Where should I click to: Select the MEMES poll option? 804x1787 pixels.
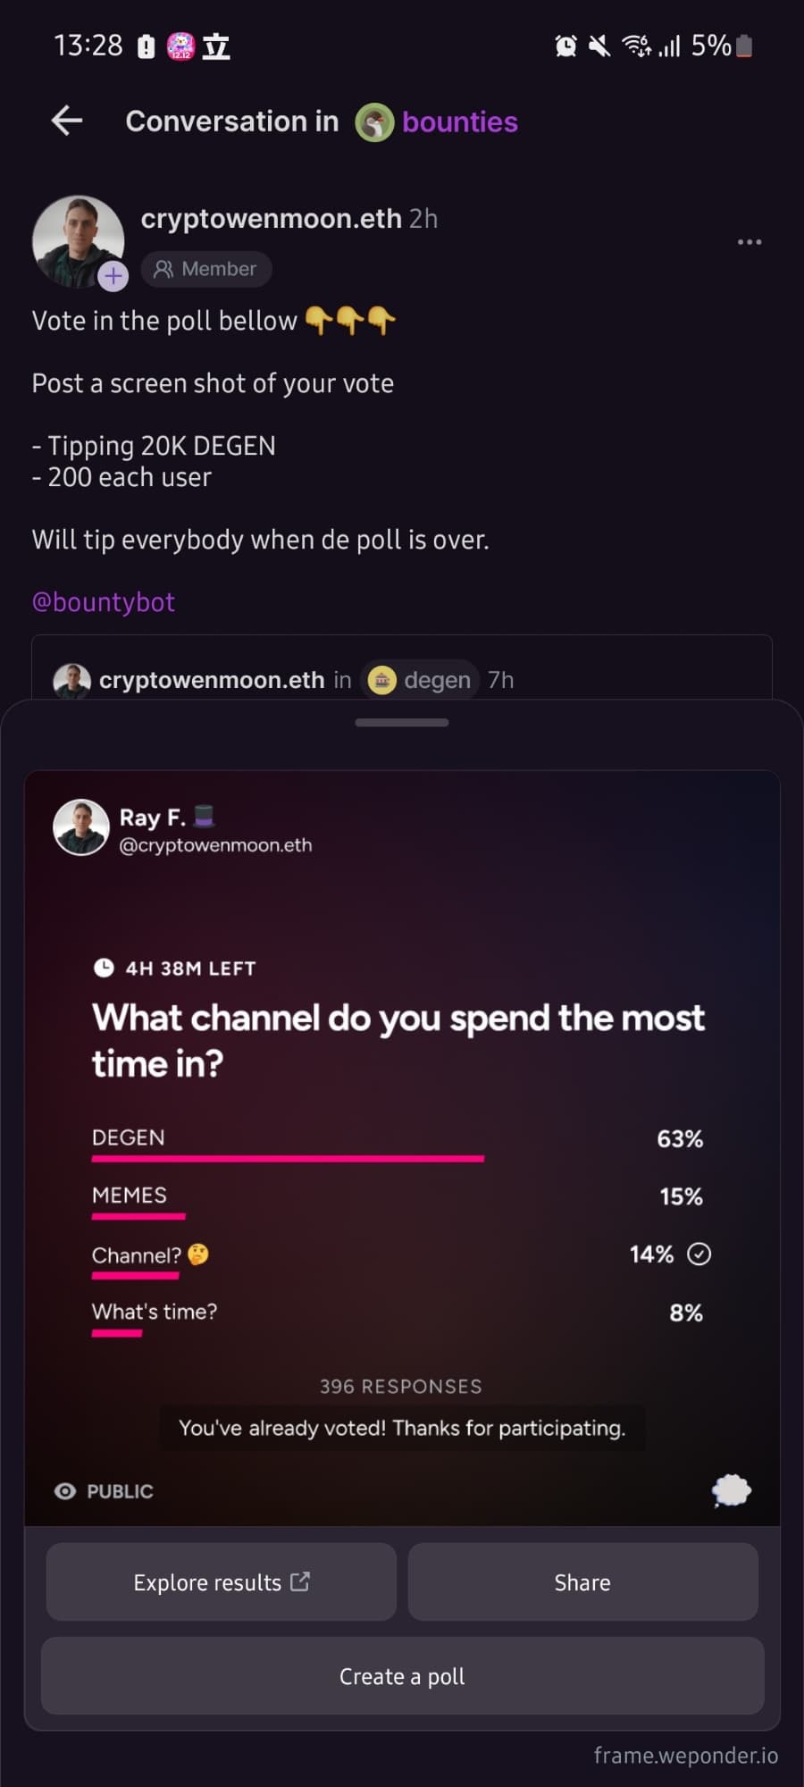(x=397, y=1200)
